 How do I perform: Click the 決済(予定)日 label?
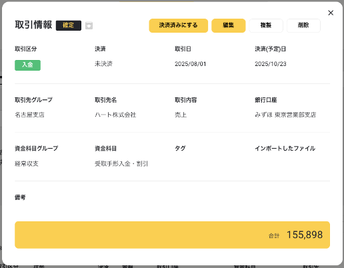coord(270,49)
